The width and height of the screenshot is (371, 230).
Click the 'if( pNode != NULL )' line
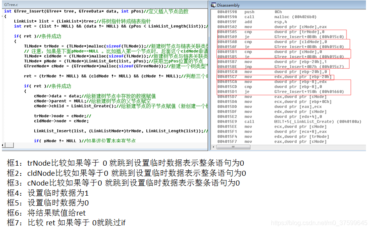click(85, 141)
